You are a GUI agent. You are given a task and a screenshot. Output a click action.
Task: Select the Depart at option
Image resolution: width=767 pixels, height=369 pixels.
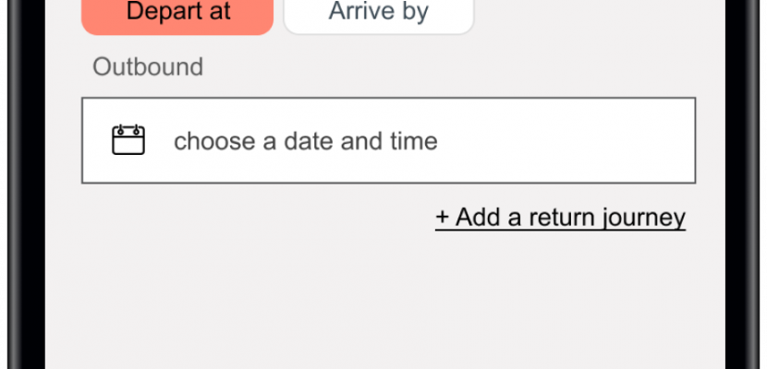(x=177, y=15)
